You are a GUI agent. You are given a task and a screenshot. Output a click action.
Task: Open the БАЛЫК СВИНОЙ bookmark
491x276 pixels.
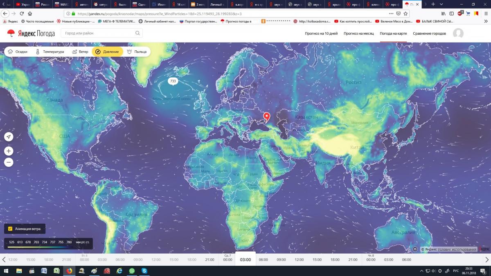pos(435,21)
